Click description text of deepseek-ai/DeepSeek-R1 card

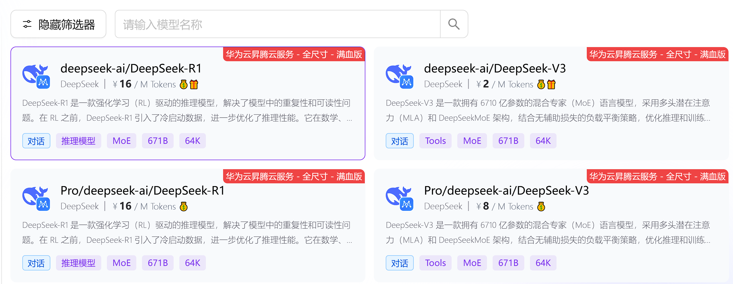pos(187,110)
